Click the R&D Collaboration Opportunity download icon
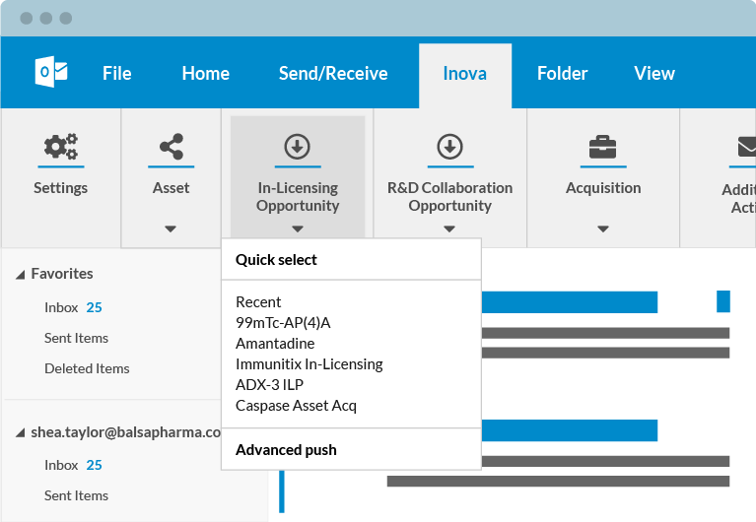Screen dimensions: 756x522 [449, 147]
